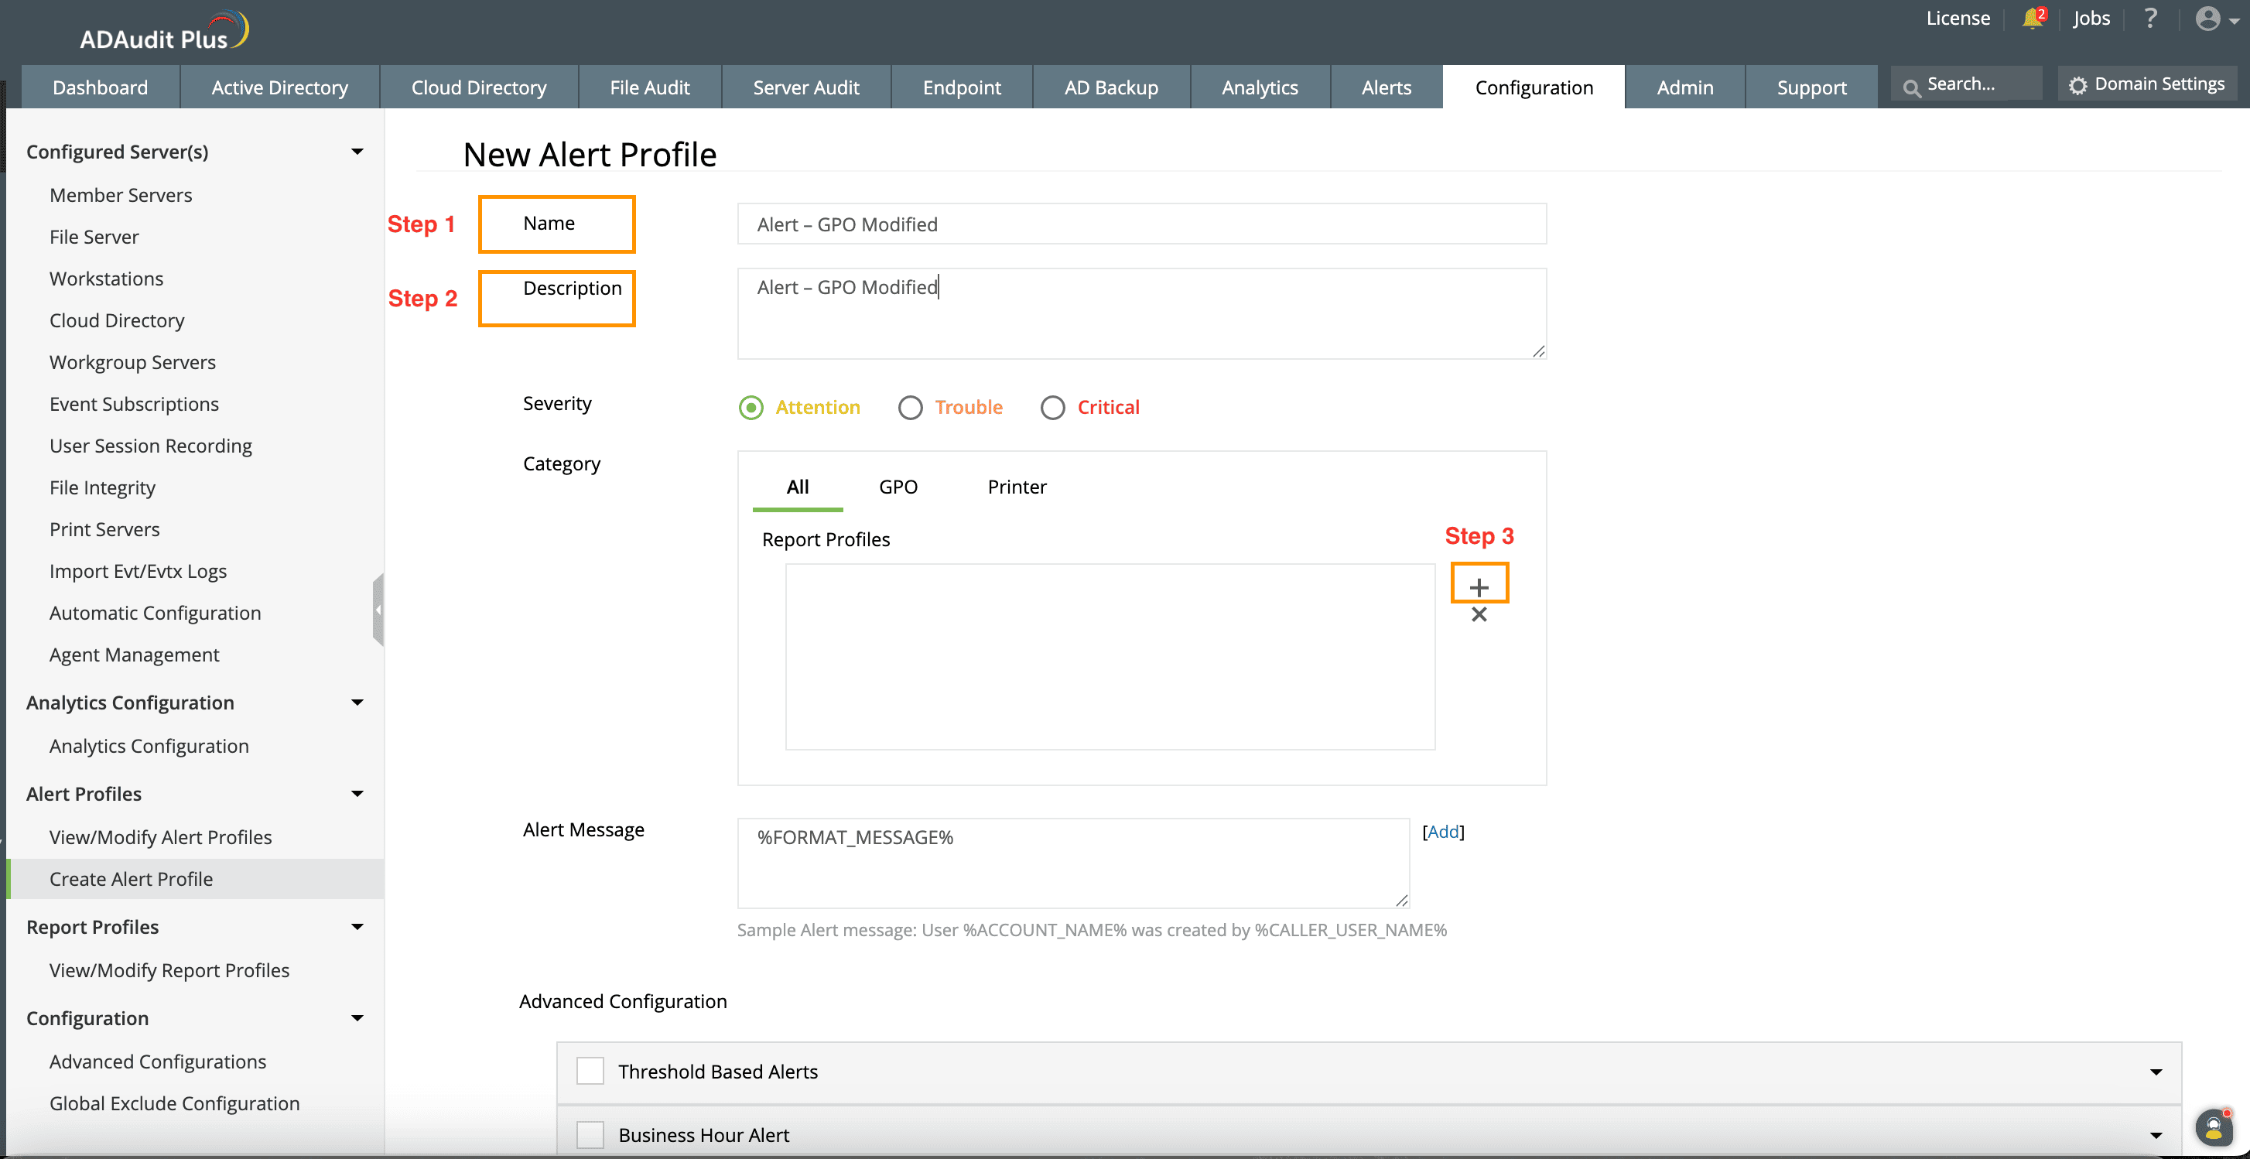Click the X icon to remove a report profile
Viewport: 2250px width, 1159px height.
[x=1478, y=615]
